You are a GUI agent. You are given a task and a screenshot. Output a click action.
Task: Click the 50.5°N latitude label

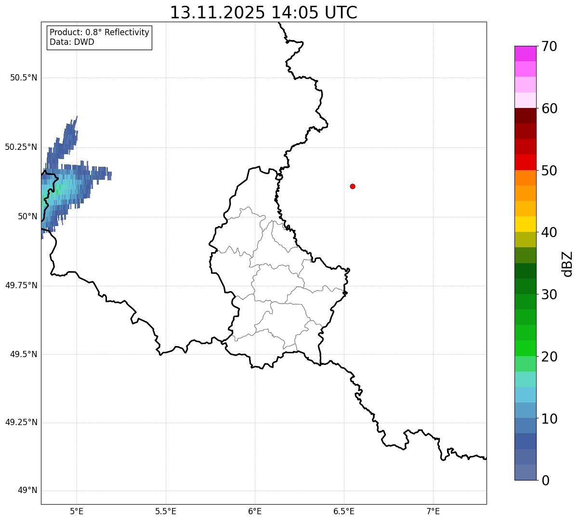point(24,78)
